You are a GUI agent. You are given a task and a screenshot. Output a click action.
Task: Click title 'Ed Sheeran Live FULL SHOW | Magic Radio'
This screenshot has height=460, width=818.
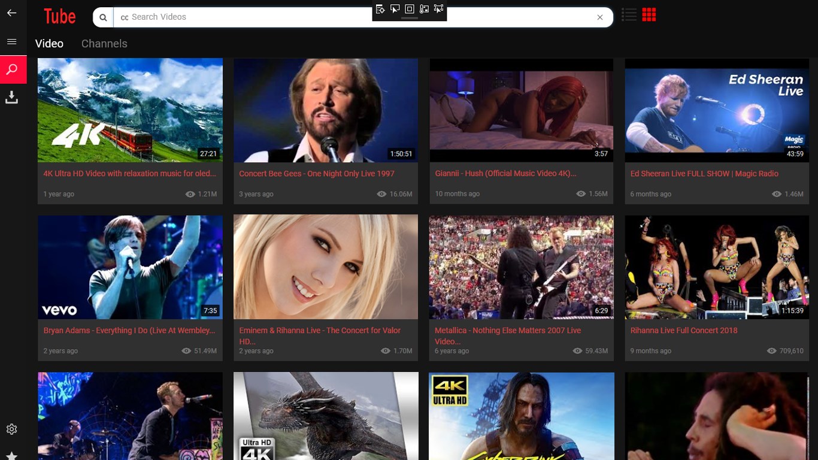[x=704, y=174]
